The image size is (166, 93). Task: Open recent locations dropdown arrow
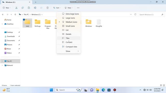(x=11, y=14)
